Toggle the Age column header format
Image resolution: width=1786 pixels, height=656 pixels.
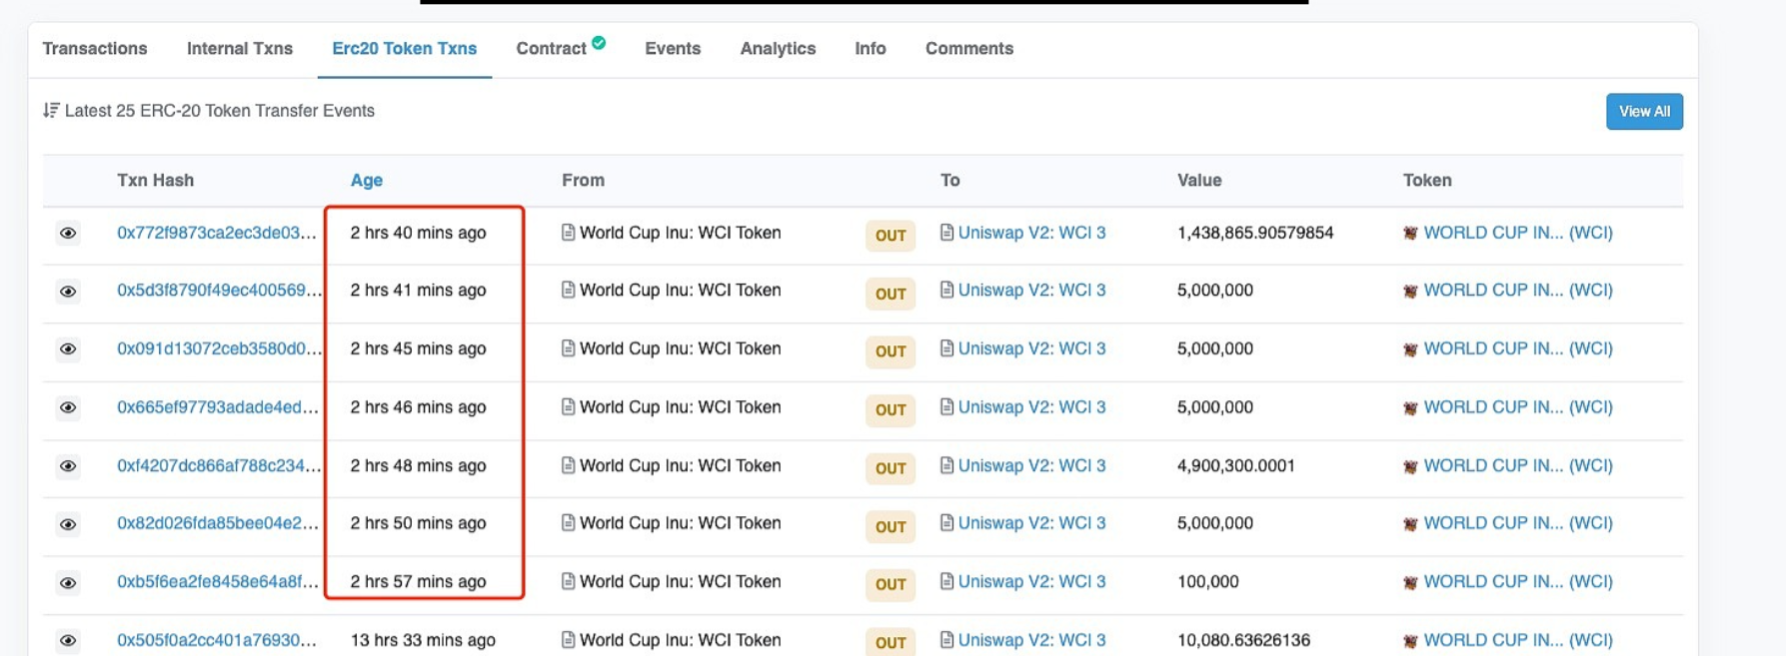click(367, 181)
